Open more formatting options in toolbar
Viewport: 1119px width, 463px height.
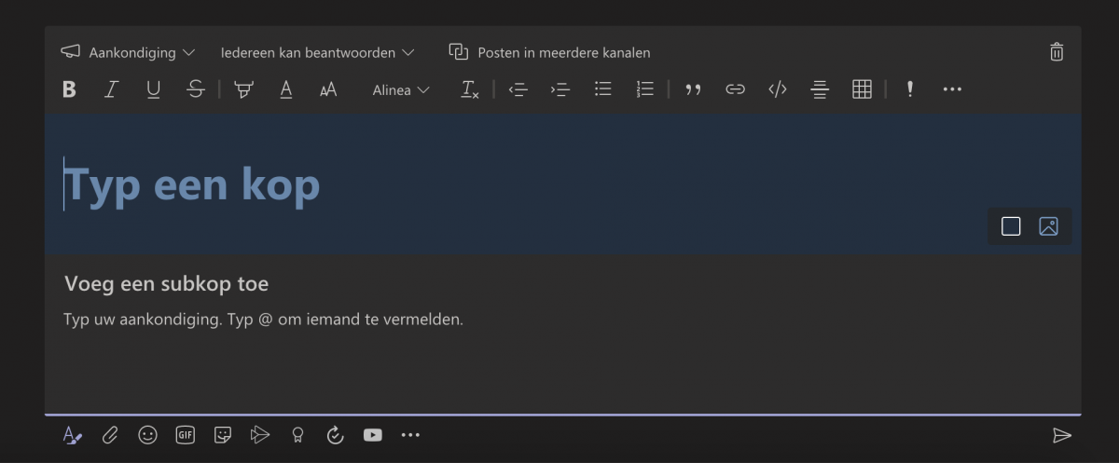tap(951, 89)
